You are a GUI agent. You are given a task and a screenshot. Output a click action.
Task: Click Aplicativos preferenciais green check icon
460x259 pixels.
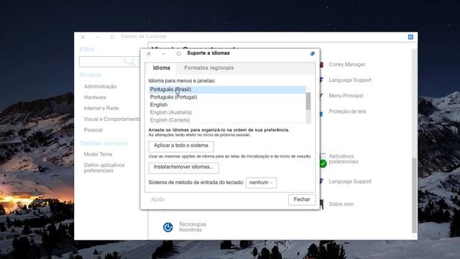323,163
